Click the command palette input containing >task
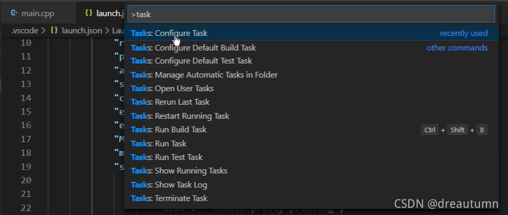Image resolution: width=508 pixels, height=215 pixels. [x=311, y=14]
